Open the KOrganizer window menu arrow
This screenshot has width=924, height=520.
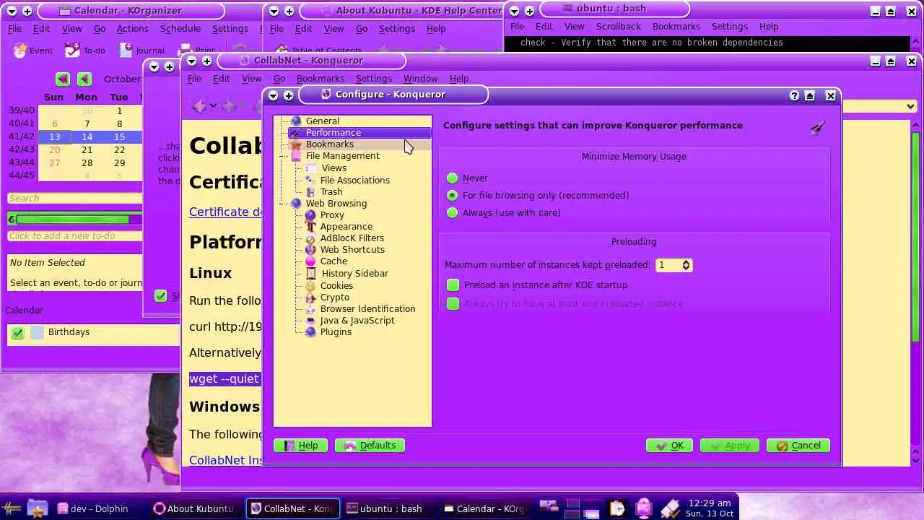tap(12, 11)
